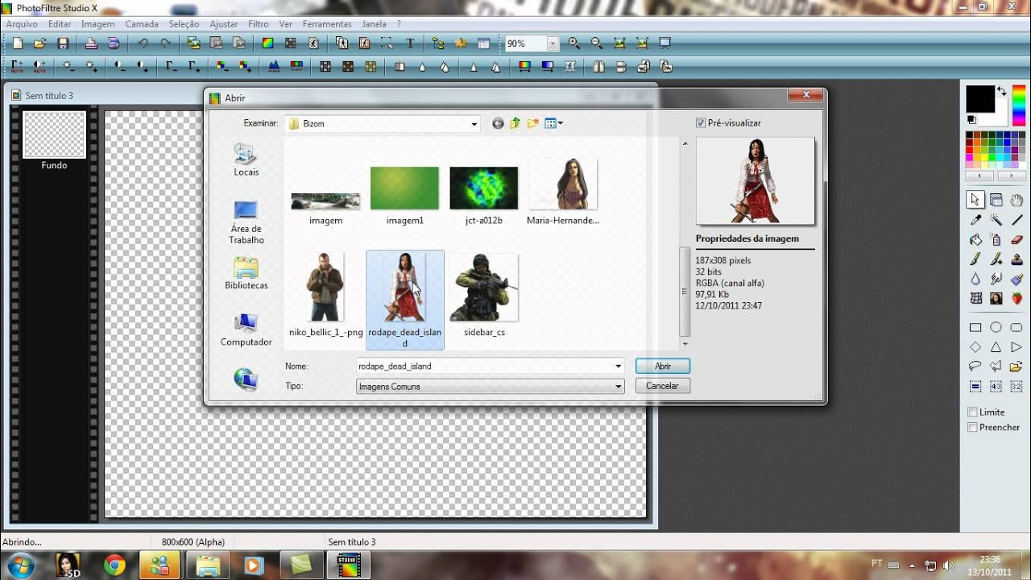This screenshot has width=1031, height=580.
Task: Create a new image from toolbar
Action: tap(17, 43)
